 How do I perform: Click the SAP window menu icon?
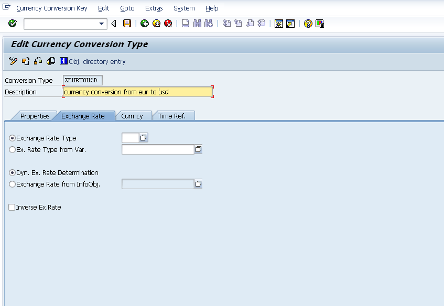coord(6,7)
